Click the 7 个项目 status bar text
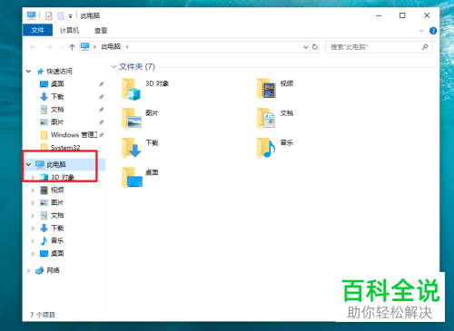Viewport: 454px width, 331px height. 43,315
